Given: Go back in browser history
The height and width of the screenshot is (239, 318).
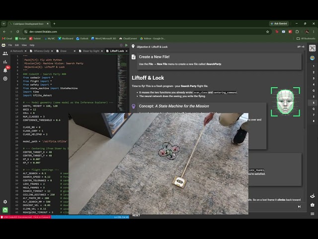Looking at the screenshot, I should [4, 32].
